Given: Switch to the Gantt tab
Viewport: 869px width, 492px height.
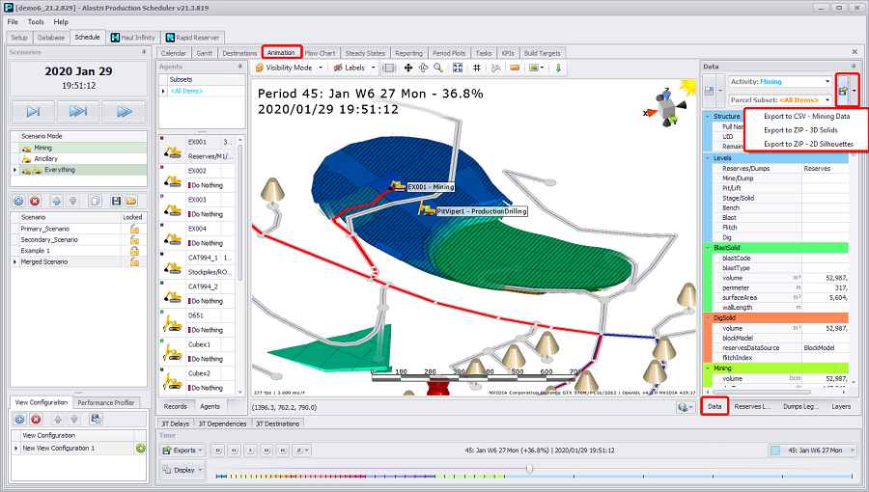Looking at the screenshot, I should [204, 53].
